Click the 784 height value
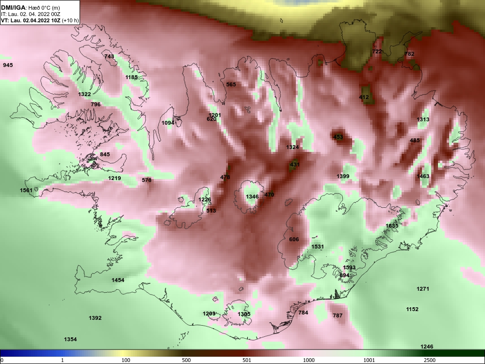The height and width of the screenshot is (364, 485). [x=303, y=313]
